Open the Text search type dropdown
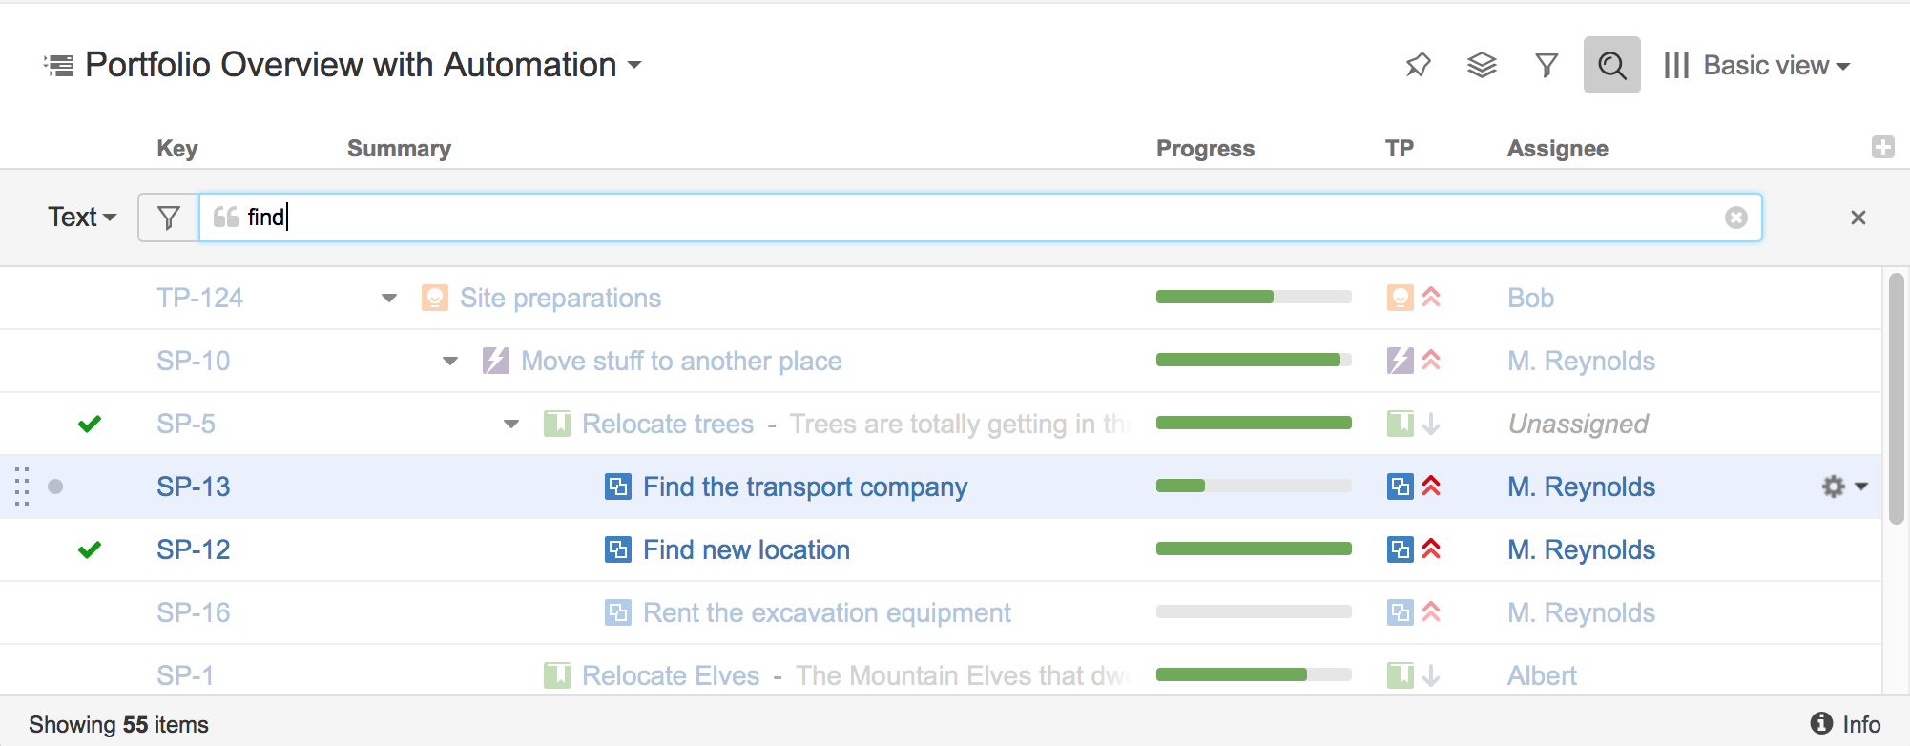The height and width of the screenshot is (746, 1910). pos(82,218)
